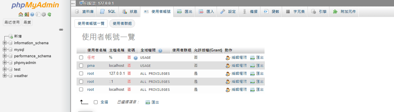Click edit privileges icon for root ::1
The width and height of the screenshot is (394, 112).
click(x=228, y=81)
